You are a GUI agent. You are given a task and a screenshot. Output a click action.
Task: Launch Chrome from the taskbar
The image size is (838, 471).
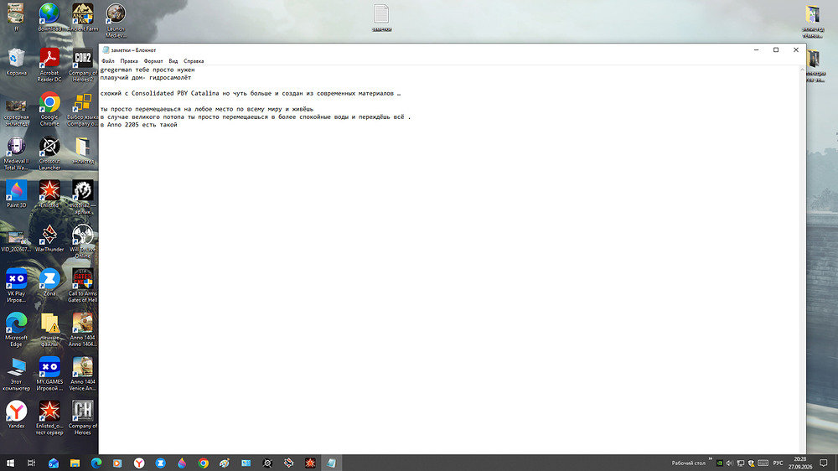click(x=203, y=463)
